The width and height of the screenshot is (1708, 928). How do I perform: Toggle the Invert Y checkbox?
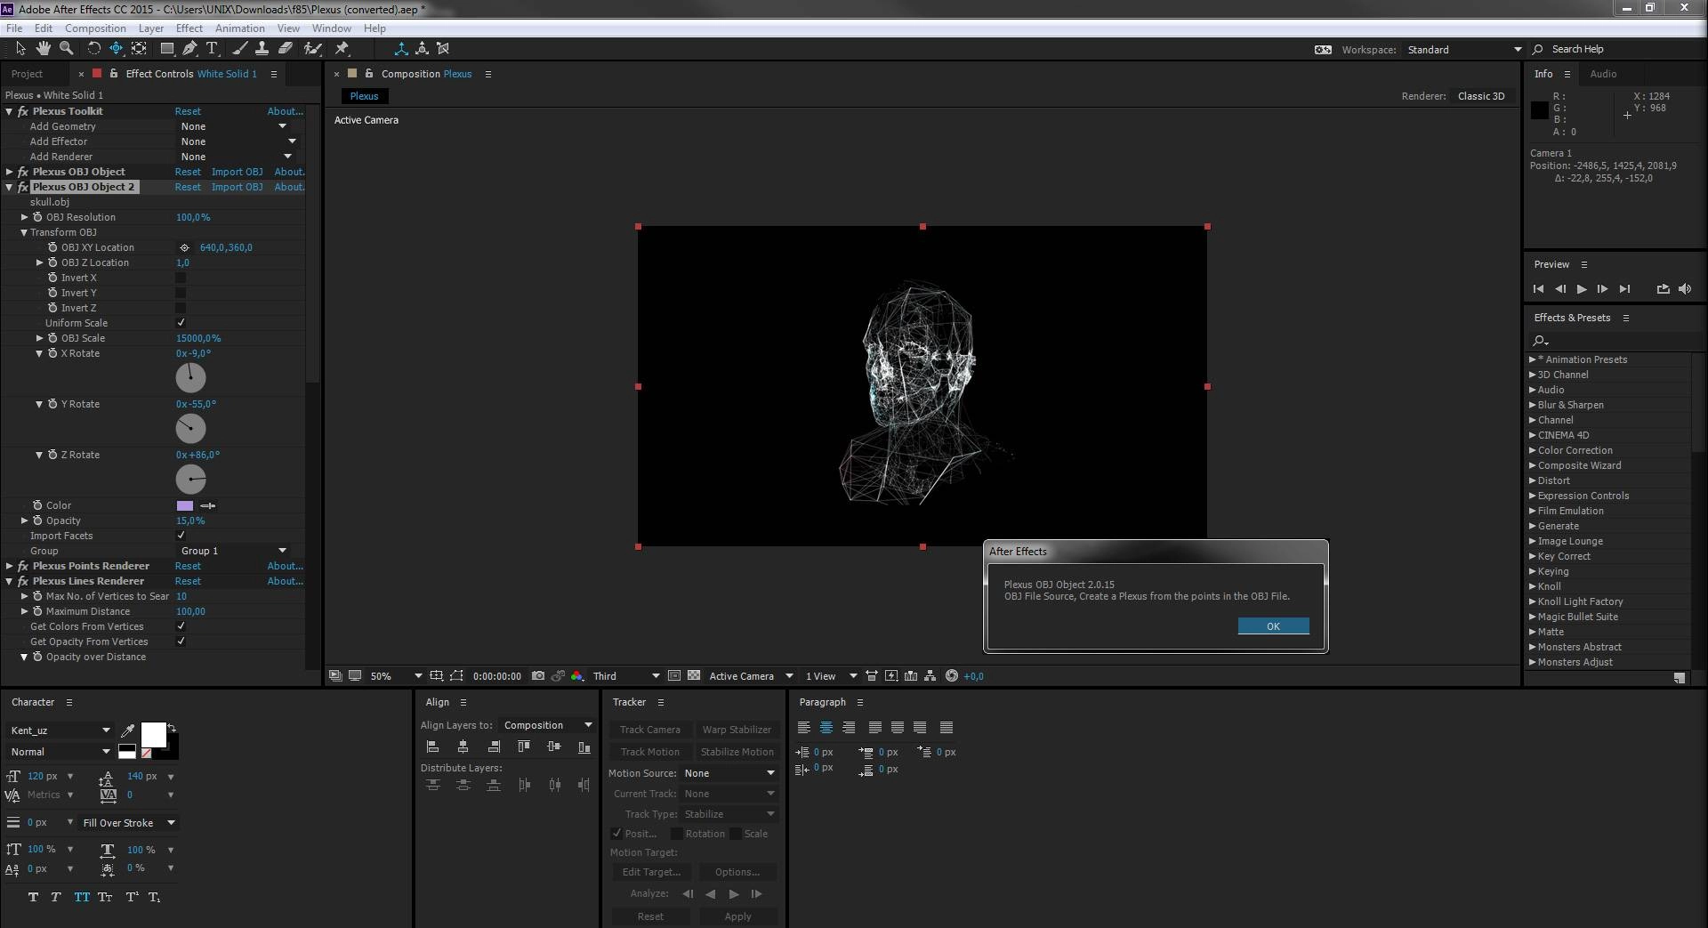181,293
